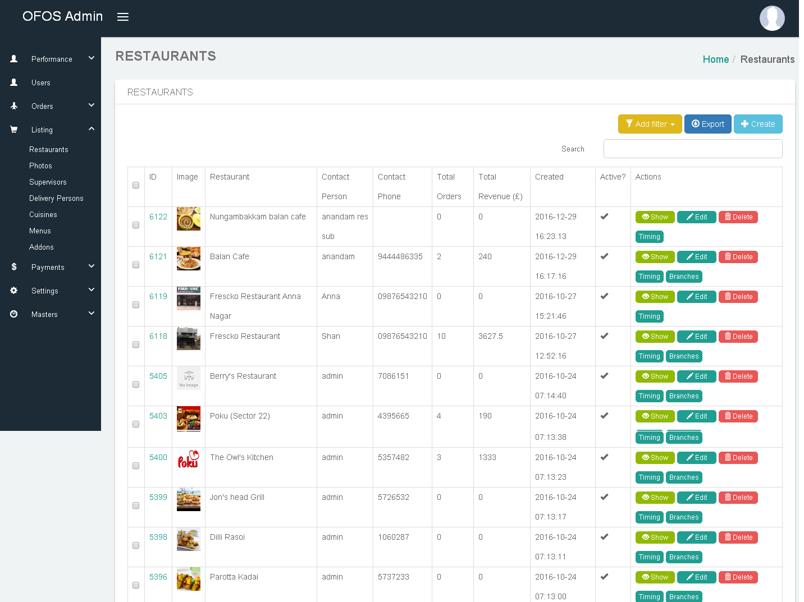Click the Users person icon in sidebar
The width and height of the screenshot is (804, 602).
14,82
